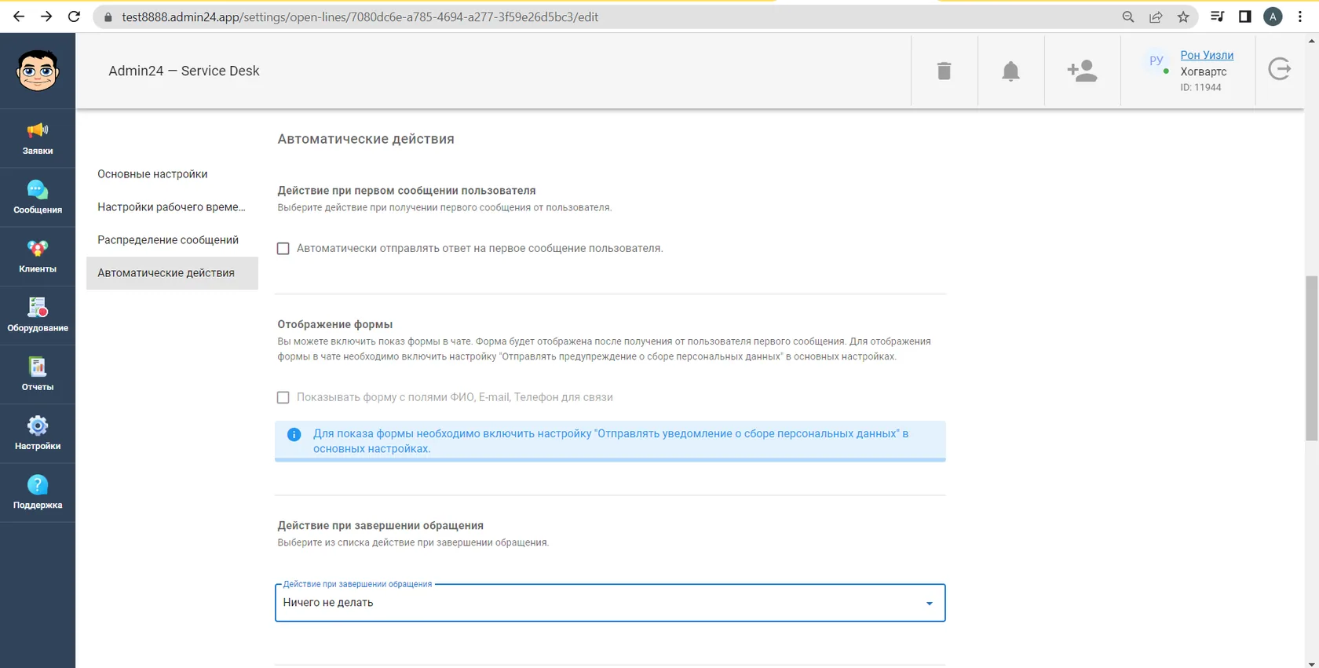Click 'ID: 11944' text in header
Viewport: 1319px width, 668px height.
(1200, 87)
